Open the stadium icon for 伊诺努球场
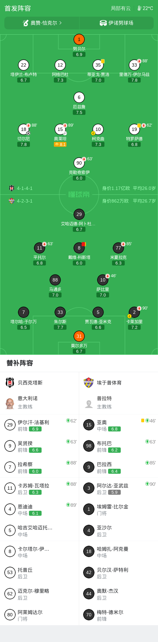The width and height of the screenshot is (158, 642). click(103, 23)
